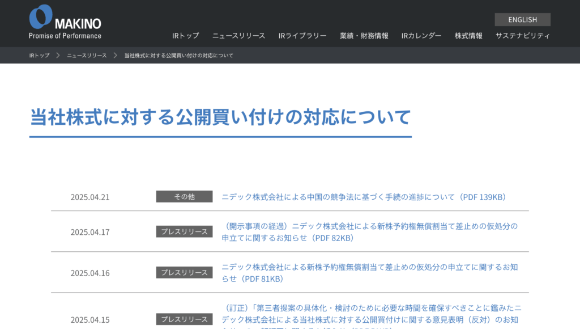Image resolution: width=580 pixels, height=329 pixels.
Task: Click the IRトップ breadcrumb link
Action: (39, 56)
